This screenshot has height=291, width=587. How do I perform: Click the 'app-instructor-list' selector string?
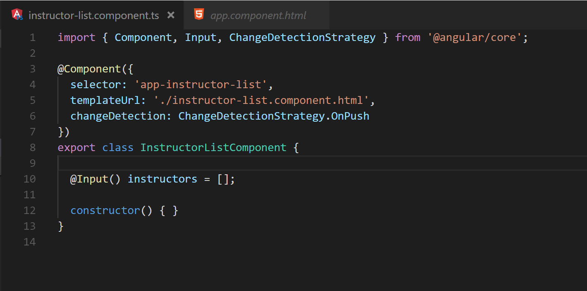[201, 85]
